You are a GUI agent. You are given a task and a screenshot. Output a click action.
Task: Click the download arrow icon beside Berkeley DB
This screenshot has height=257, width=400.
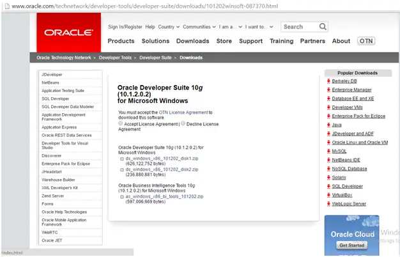(x=328, y=81)
